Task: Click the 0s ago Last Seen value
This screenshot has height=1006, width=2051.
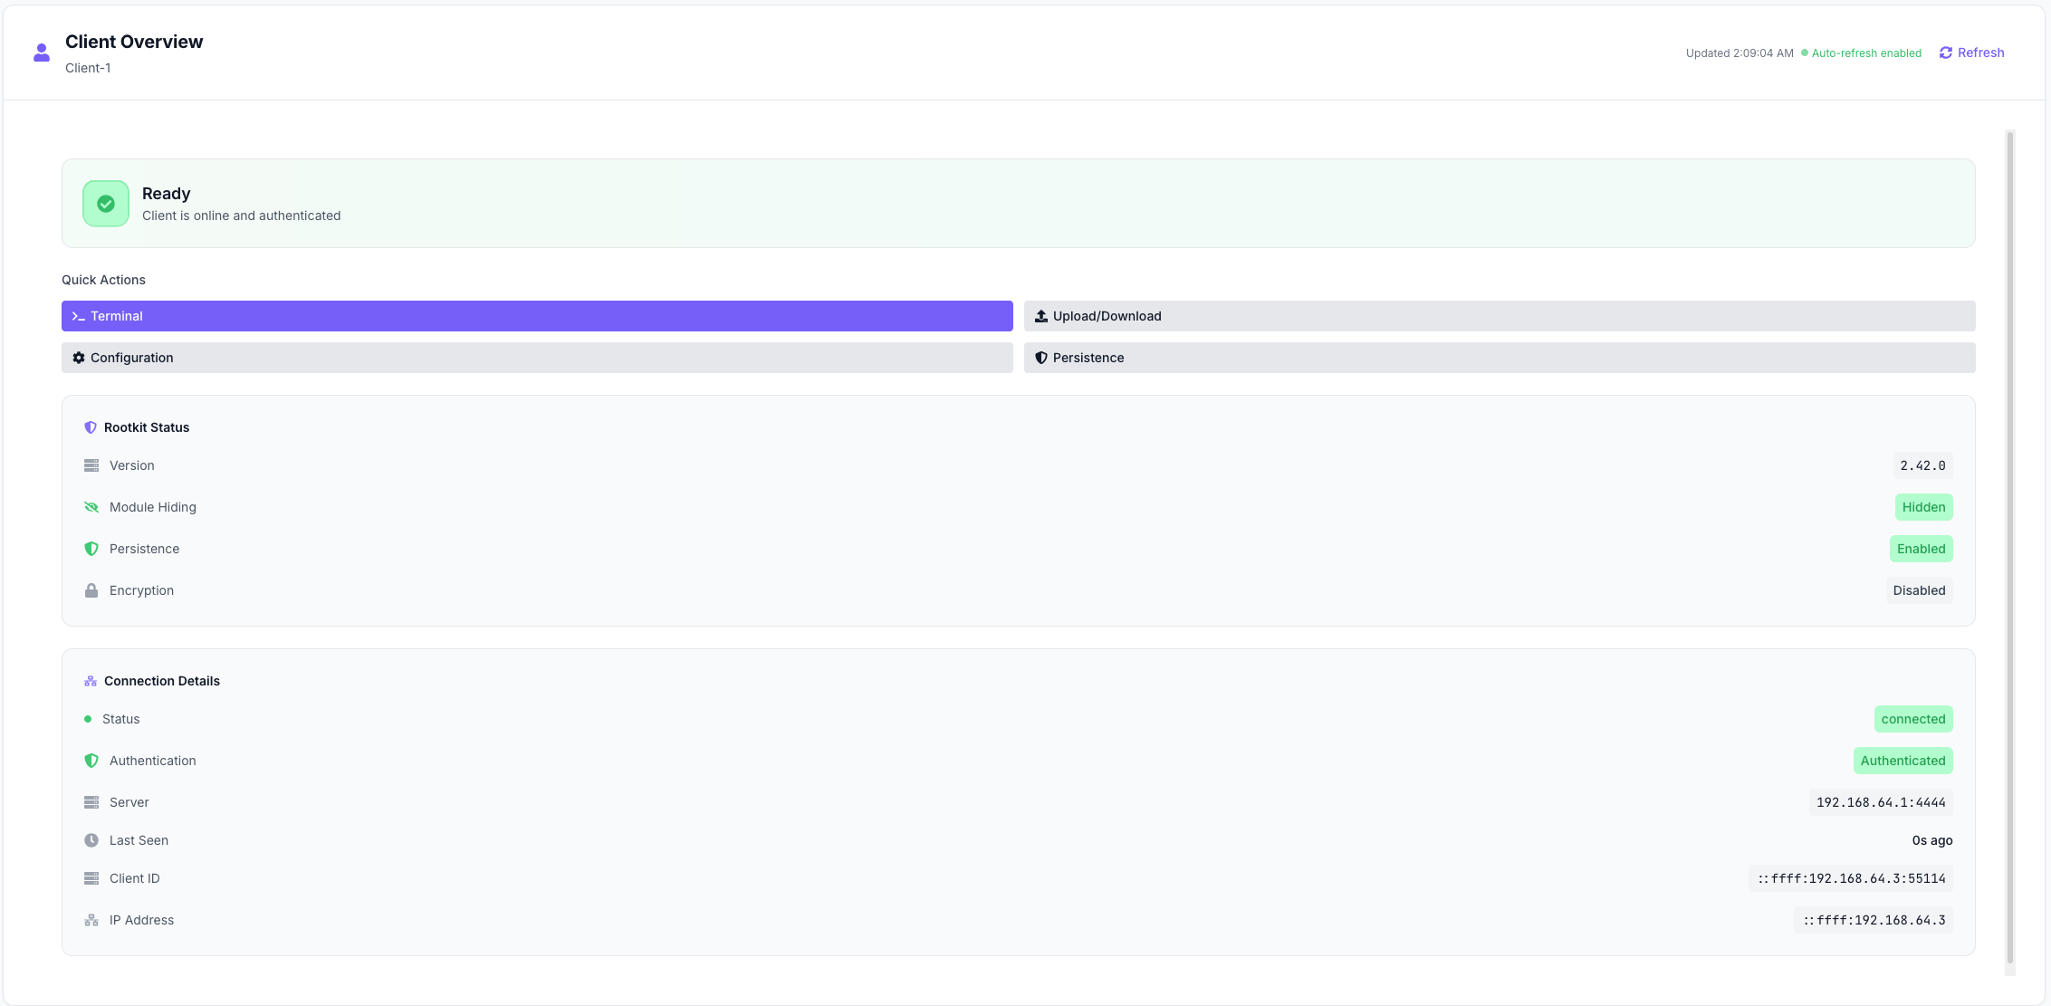Action: [1932, 840]
